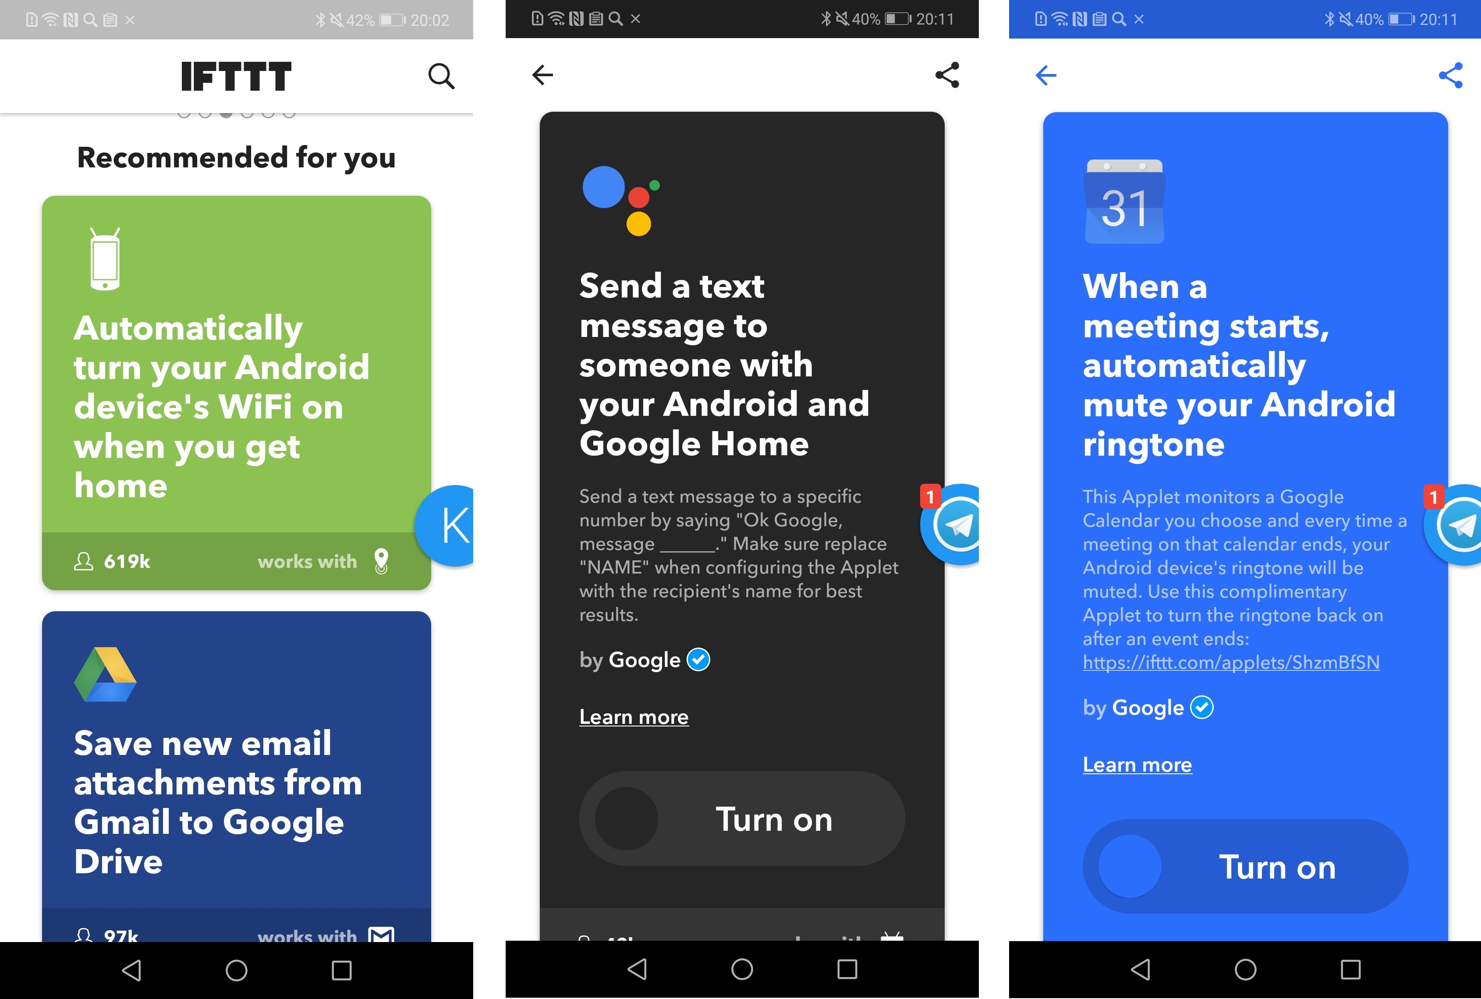The height and width of the screenshot is (999, 1481).
Task: Toggle the WiFi auto-on applet from recommendations
Action: [x=237, y=390]
